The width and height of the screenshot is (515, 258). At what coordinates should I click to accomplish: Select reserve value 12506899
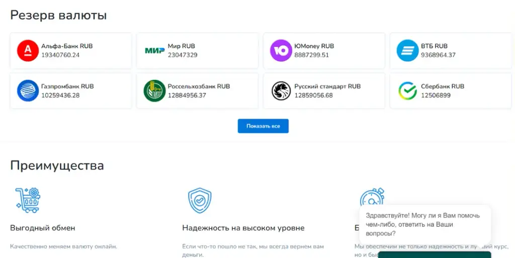(x=436, y=96)
